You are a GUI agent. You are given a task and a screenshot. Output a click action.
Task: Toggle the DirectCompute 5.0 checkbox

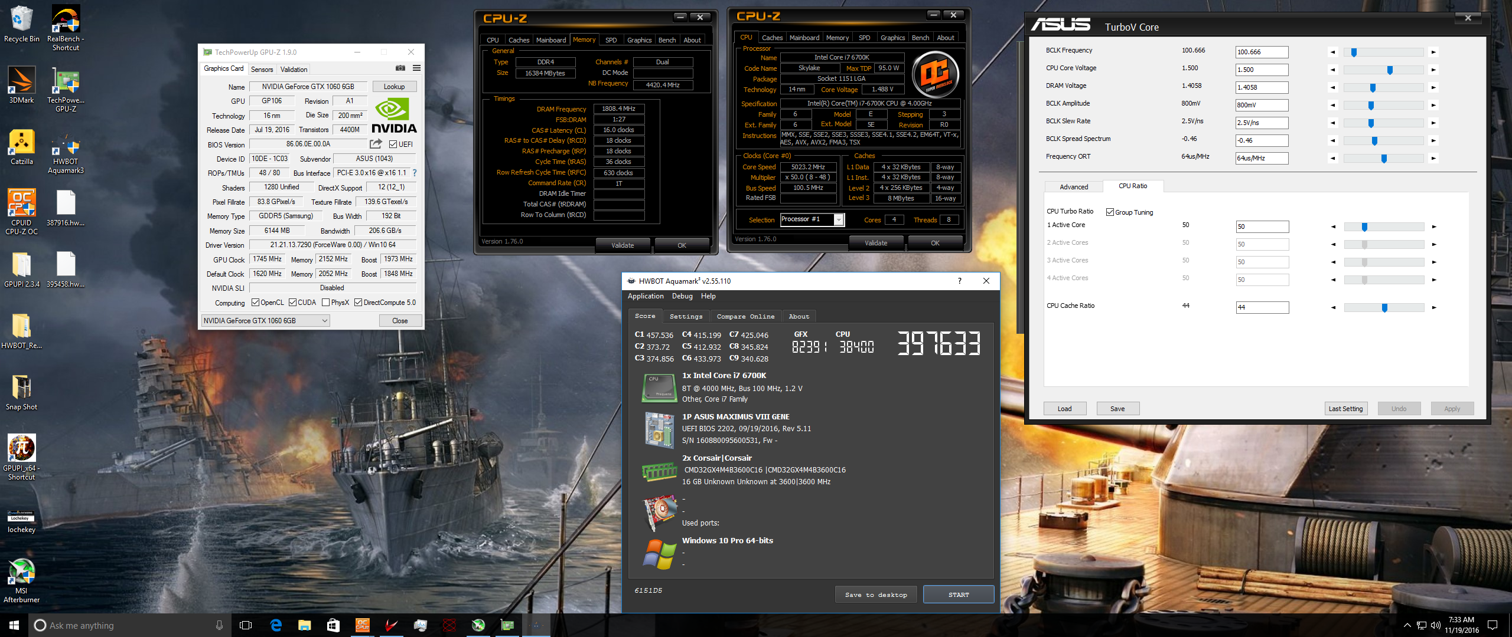click(358, 303)
